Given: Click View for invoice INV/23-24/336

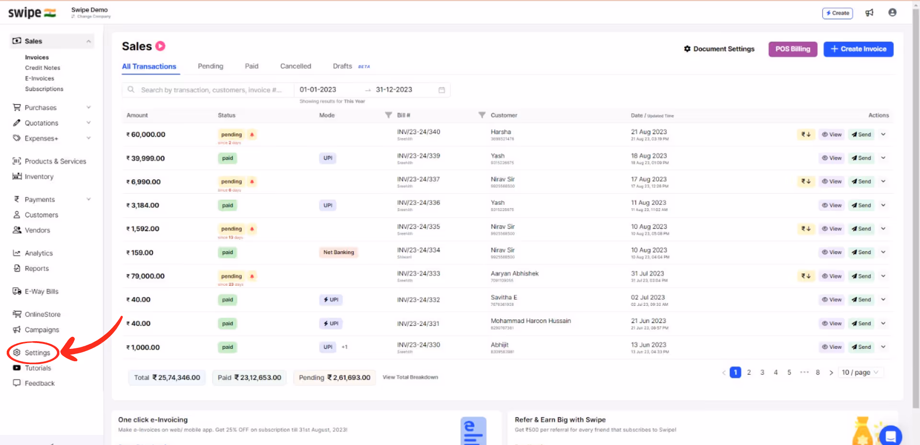Looking at the screenshot, I should (x=831, y=205).
